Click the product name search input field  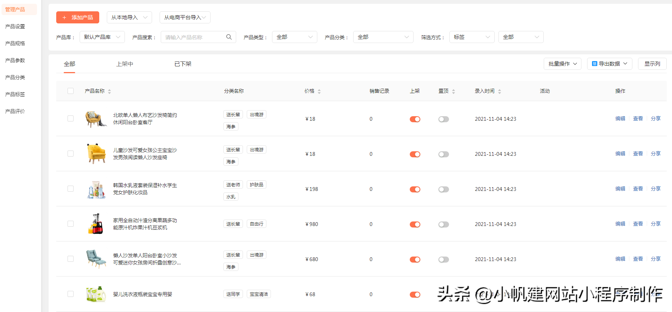point(194,37)
